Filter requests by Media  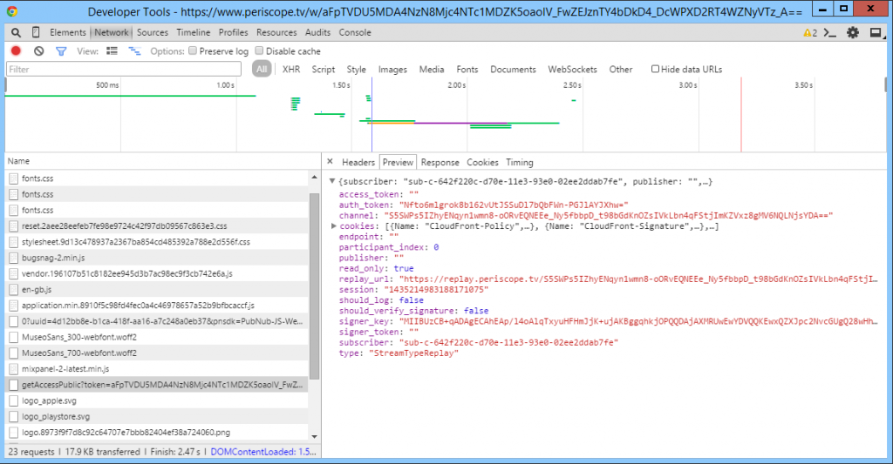432,70
